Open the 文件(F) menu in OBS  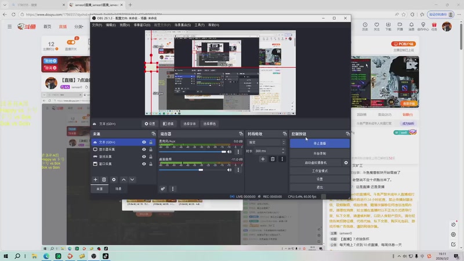click(x=97, y=25)
